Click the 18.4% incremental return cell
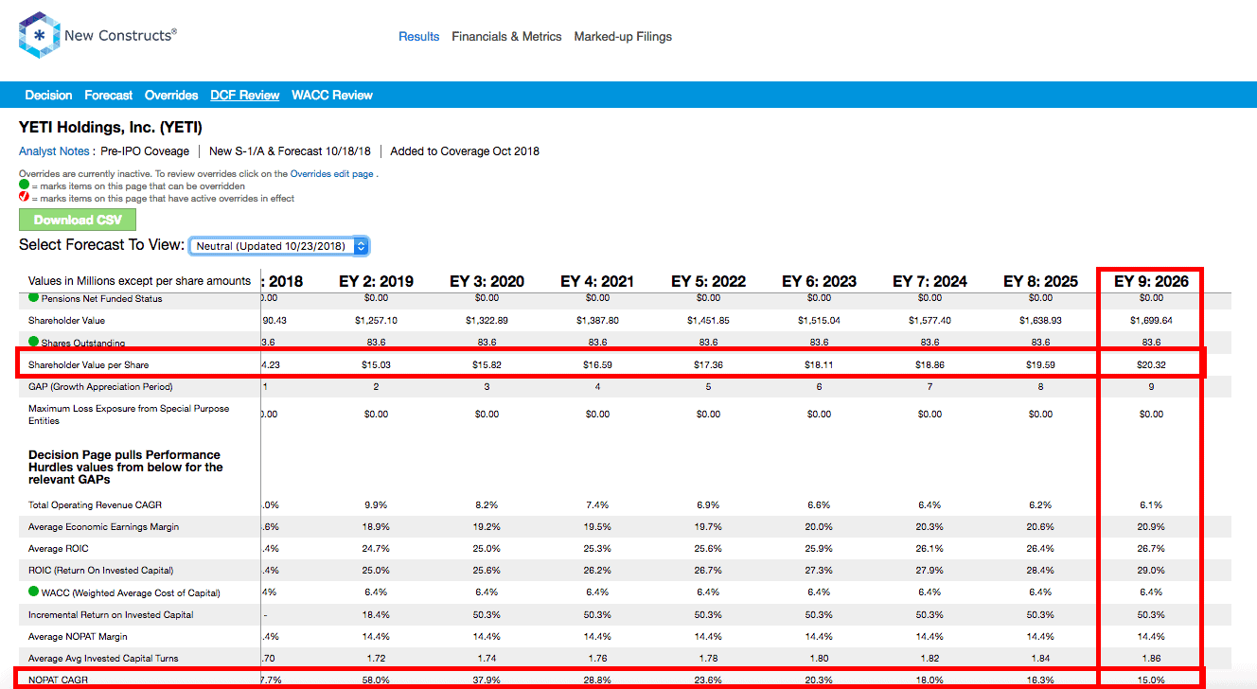The width and height of the screenshot is (1257, 689). pyautogui.click(x=376, y=614)
